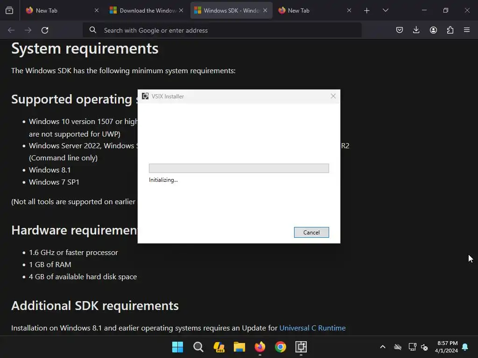Open the extensions panel

pos(450,30)
